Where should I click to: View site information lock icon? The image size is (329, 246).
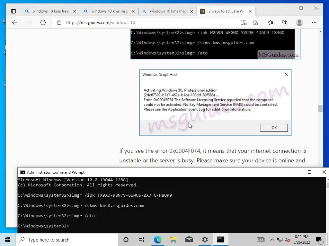click(59, 22)
